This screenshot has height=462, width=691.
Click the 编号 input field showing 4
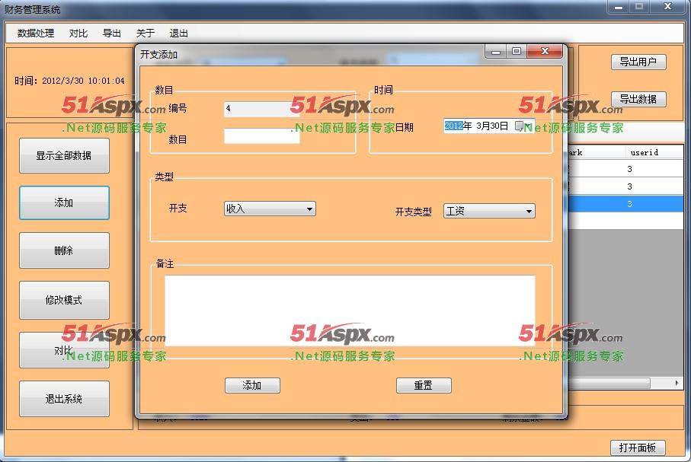tap(262, 109)
